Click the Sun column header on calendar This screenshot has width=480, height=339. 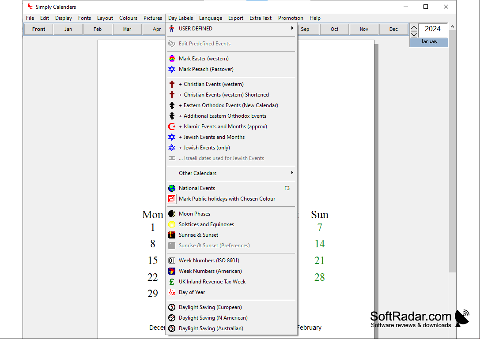(320, 215)
